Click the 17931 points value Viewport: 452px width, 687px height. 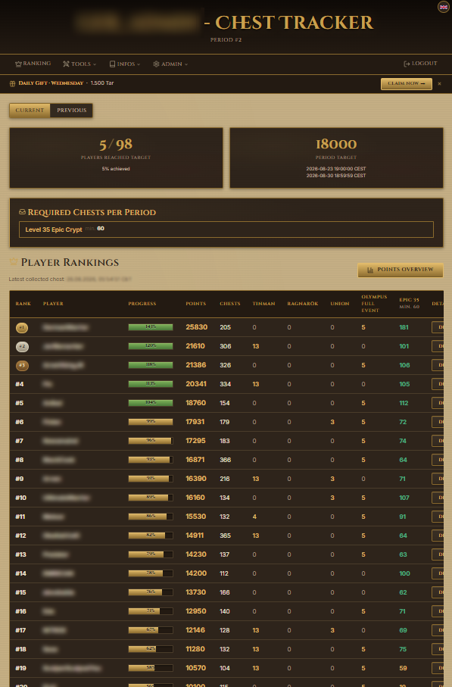coord(195,422)
